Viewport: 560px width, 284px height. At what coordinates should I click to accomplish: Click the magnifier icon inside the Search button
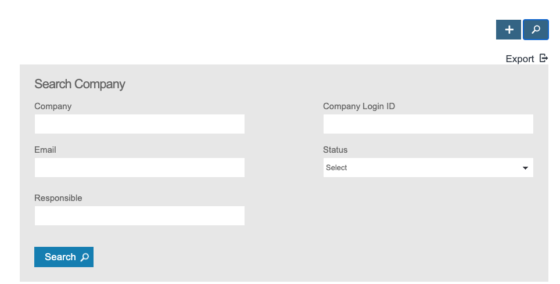[x=85, y=257]
